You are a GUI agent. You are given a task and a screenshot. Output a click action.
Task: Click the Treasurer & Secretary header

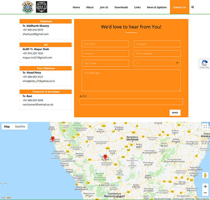[x=45, y=92]
